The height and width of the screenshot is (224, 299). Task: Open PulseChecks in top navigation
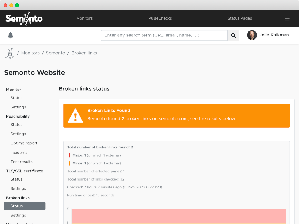(x=160, y=18)
